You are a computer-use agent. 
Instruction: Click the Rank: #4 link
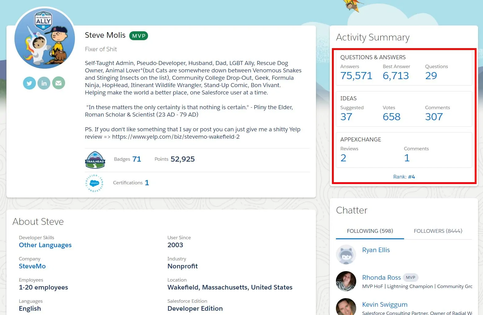(x=404, y=177)
